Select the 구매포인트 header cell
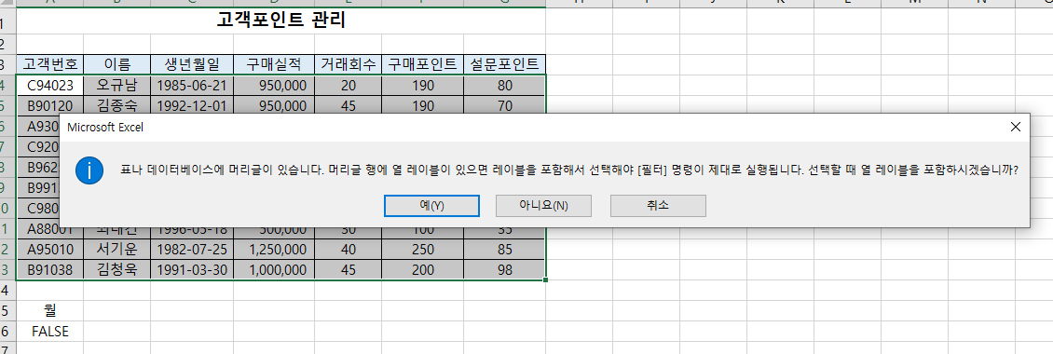Viewport: 1053px width, 354px height. (x=422, y=64)
